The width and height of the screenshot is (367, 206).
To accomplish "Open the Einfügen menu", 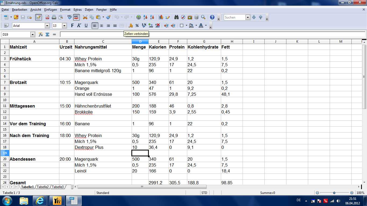I will point(51,10).
